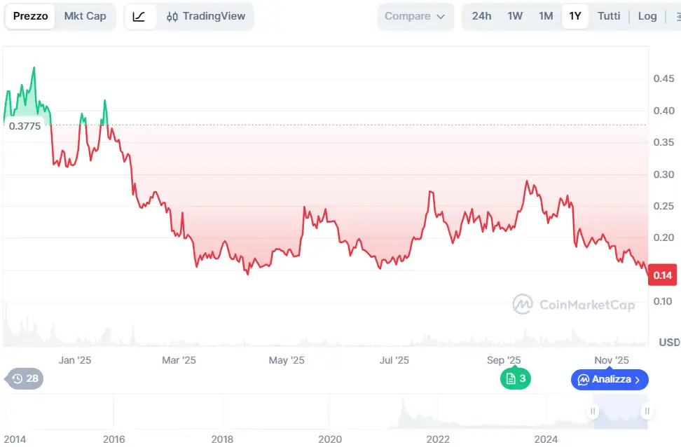681x447 pixels.
Task: Open the green document events badge
Action: click(515, 379)
